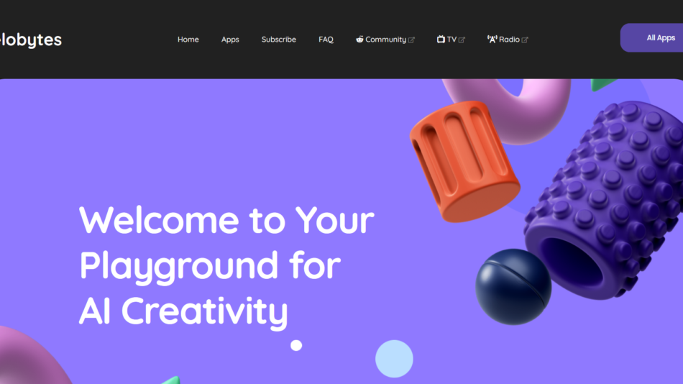Click external-link icon after Community

pos(411,40)
